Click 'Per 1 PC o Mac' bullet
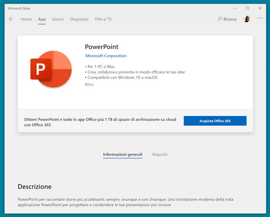The height and width of the screenshot is (217, 270). pos(100,66)
